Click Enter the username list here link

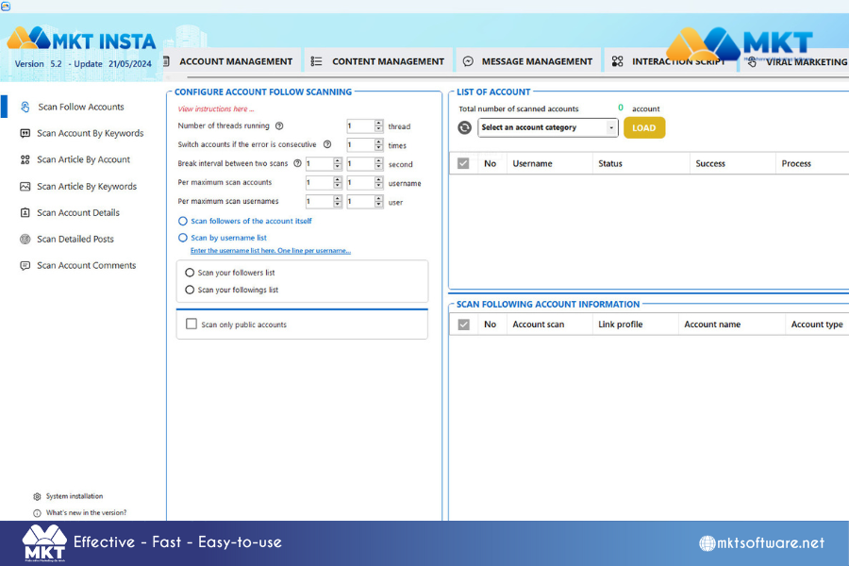(270, 251)
